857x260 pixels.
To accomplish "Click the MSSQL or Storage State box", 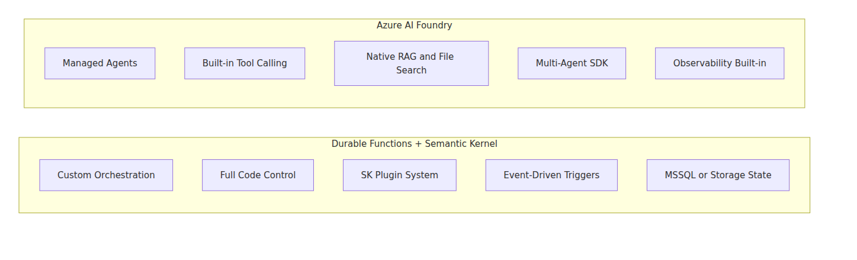I will (x=718, y=175).
